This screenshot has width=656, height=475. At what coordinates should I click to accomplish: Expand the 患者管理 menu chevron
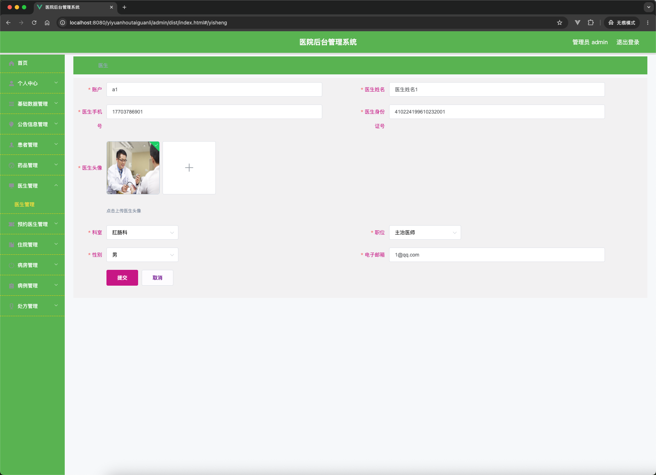coord(56,144)
